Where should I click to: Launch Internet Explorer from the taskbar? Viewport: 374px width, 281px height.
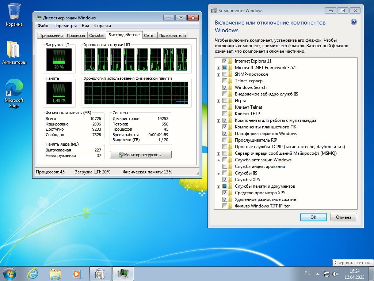point(33,274)
